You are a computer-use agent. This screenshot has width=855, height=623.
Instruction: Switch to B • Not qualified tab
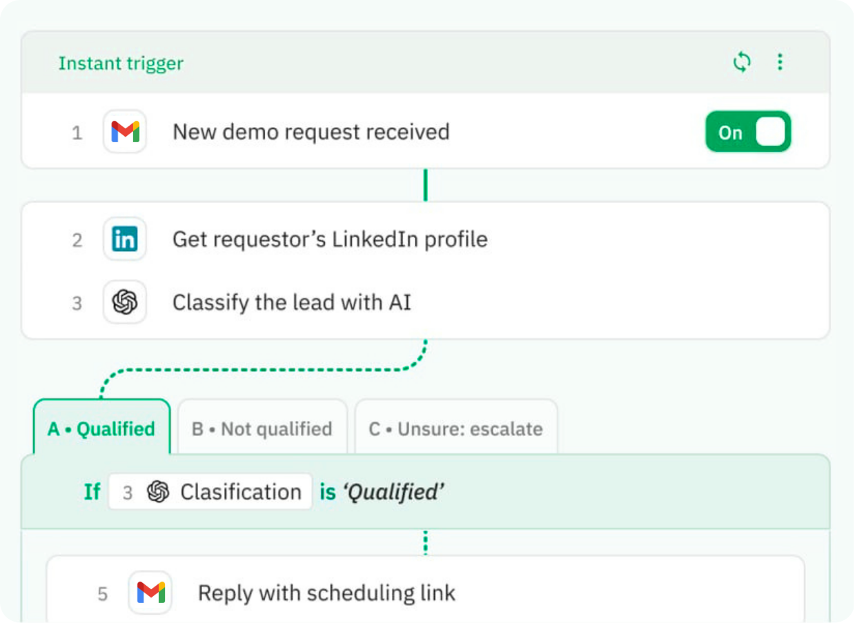(x=262, y=429)
